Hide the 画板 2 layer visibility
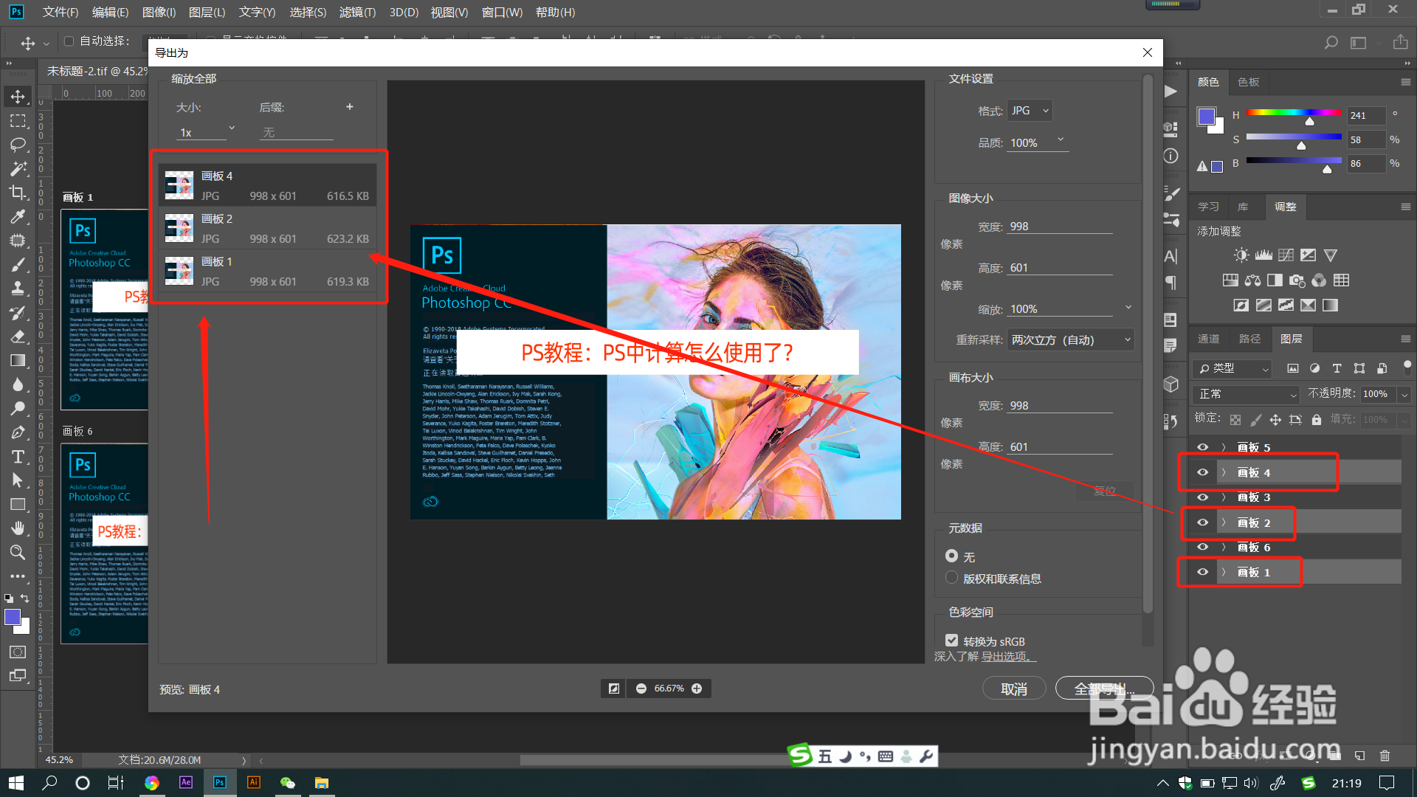This screenshot has width=1417, height=797. pos(1202,522)
